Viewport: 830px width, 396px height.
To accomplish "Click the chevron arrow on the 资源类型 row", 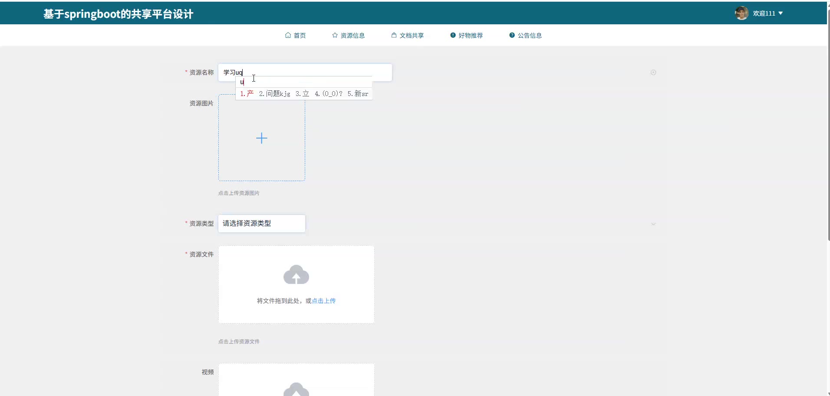I will point(653,224).
